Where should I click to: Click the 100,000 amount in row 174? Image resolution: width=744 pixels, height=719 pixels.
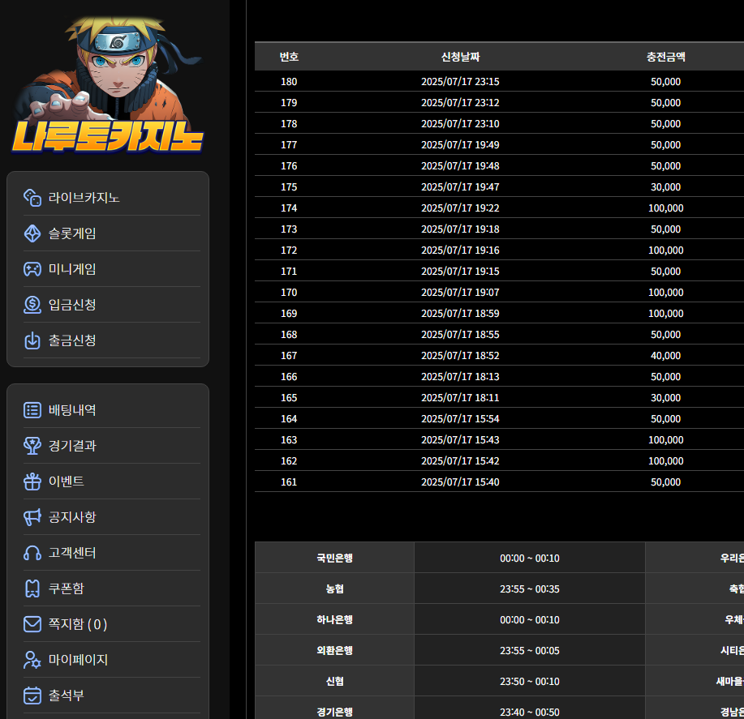[x=666, y=208]
